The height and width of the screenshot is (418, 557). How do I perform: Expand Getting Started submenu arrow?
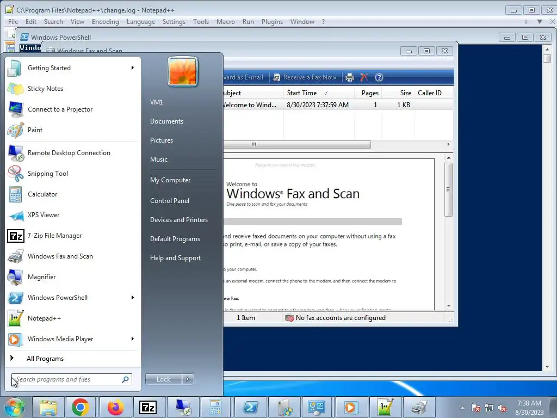[133, 68]
